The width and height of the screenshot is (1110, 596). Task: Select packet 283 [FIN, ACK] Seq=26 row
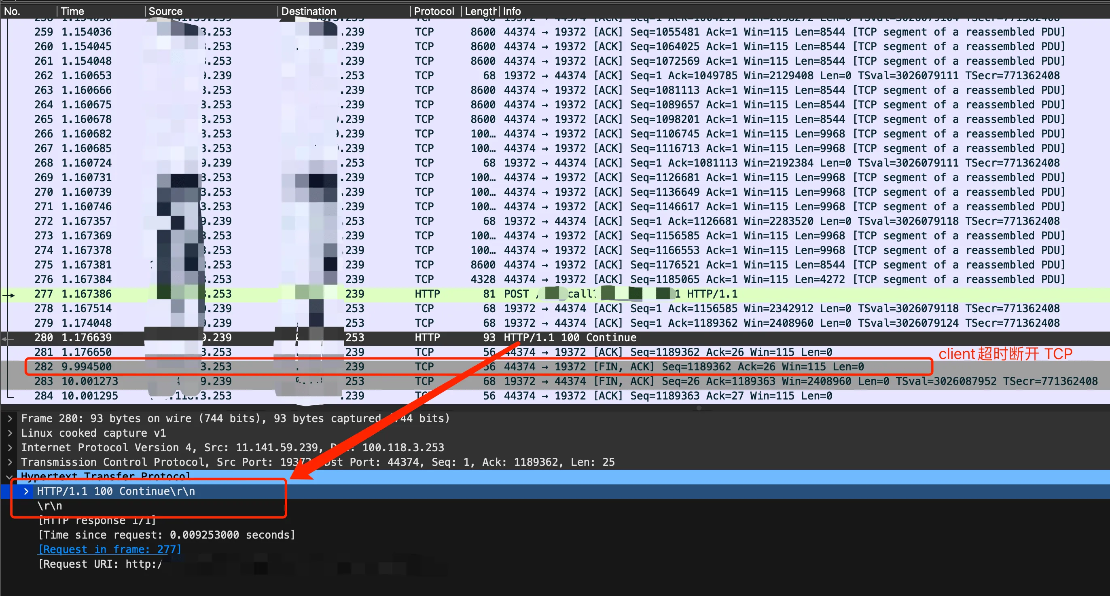pyautogui.click(x=555, y=381)
